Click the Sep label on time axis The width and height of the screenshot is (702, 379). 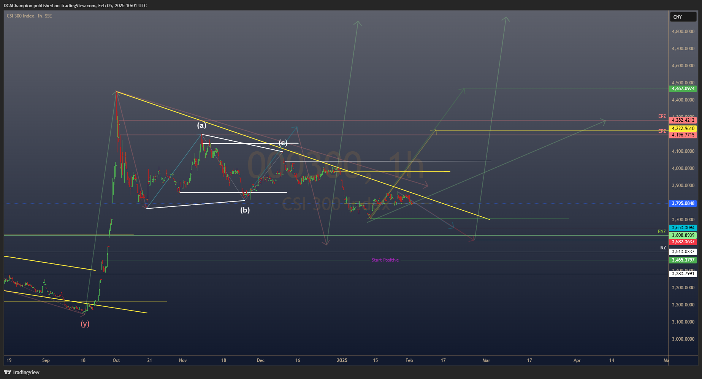point(46,360)
